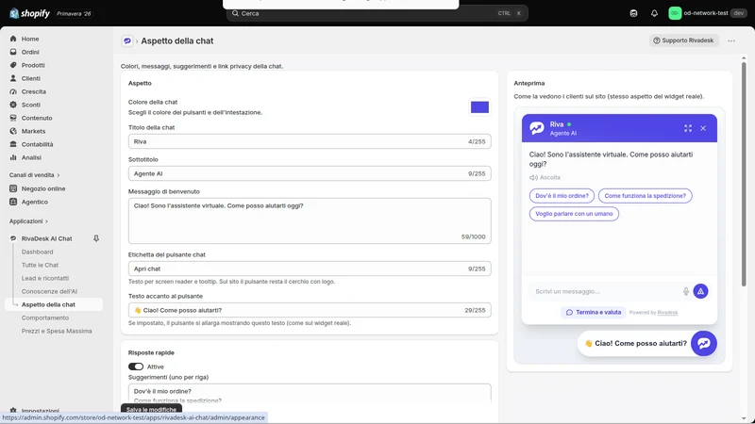
Task: Open Dashboard sub-item
Action: pos(37,252)
